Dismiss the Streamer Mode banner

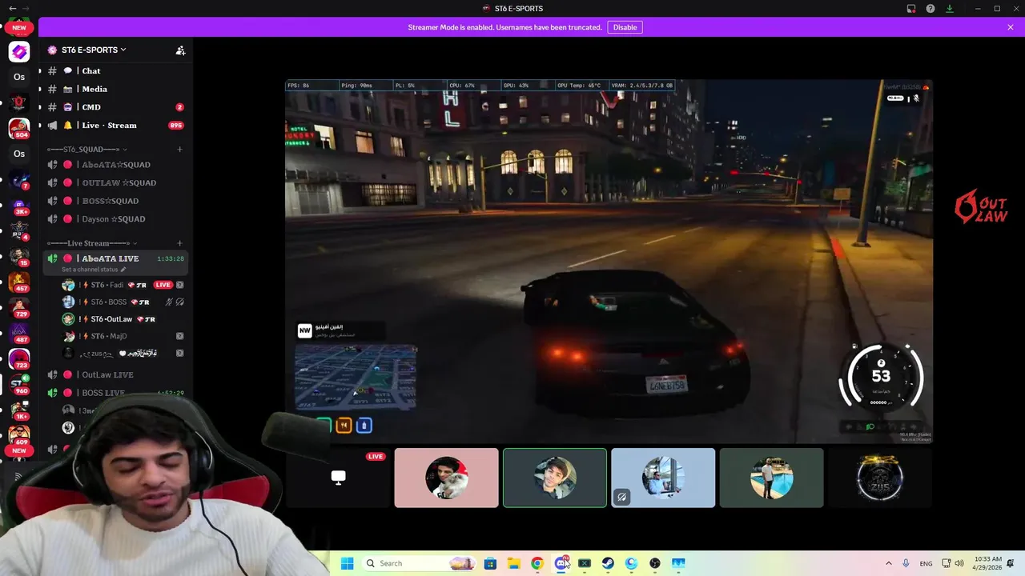tap(1011, 27)
